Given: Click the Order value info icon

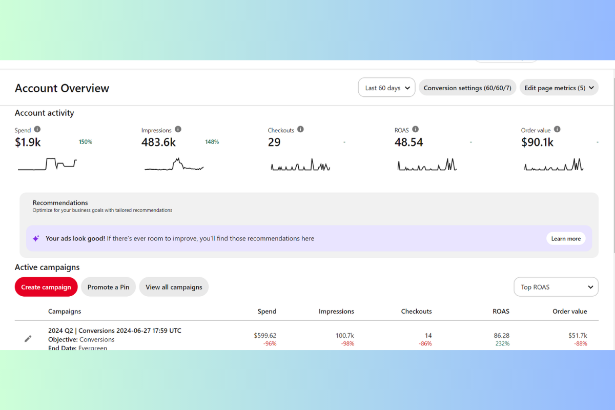Looking at the screenshot, I should click(x=557, y=130).
